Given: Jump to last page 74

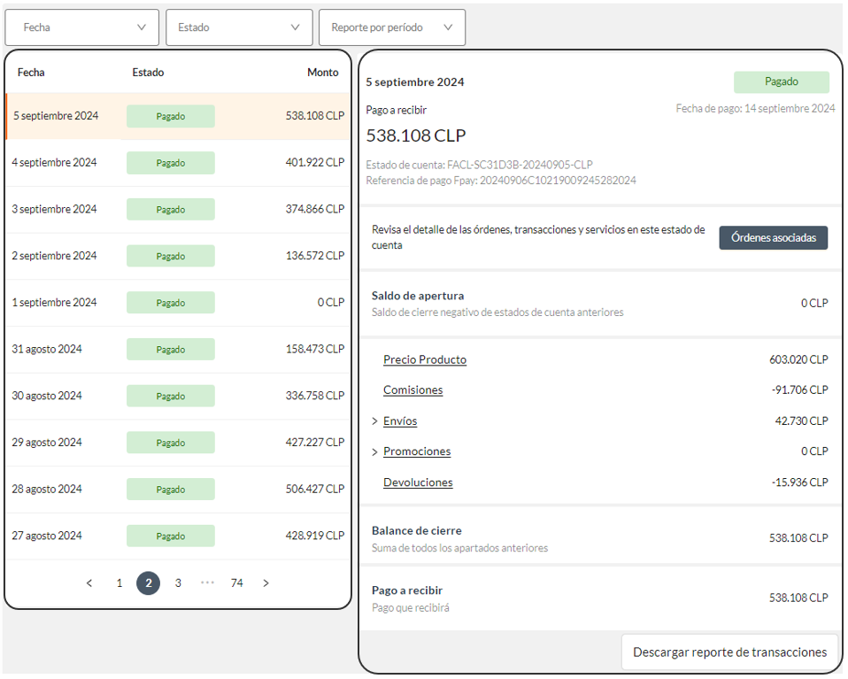Looking at the screenshot, I should (x=237, y=583).
